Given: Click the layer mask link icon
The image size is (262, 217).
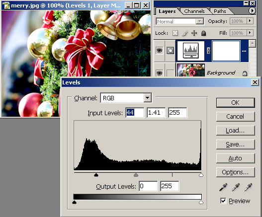Looking at the screenshot, I should point(208,51).
